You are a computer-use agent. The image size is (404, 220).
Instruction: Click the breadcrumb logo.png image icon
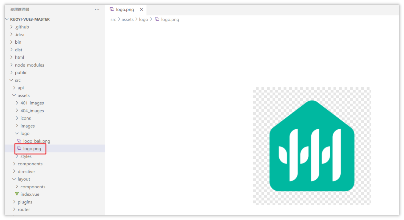(x=157, y=19)
